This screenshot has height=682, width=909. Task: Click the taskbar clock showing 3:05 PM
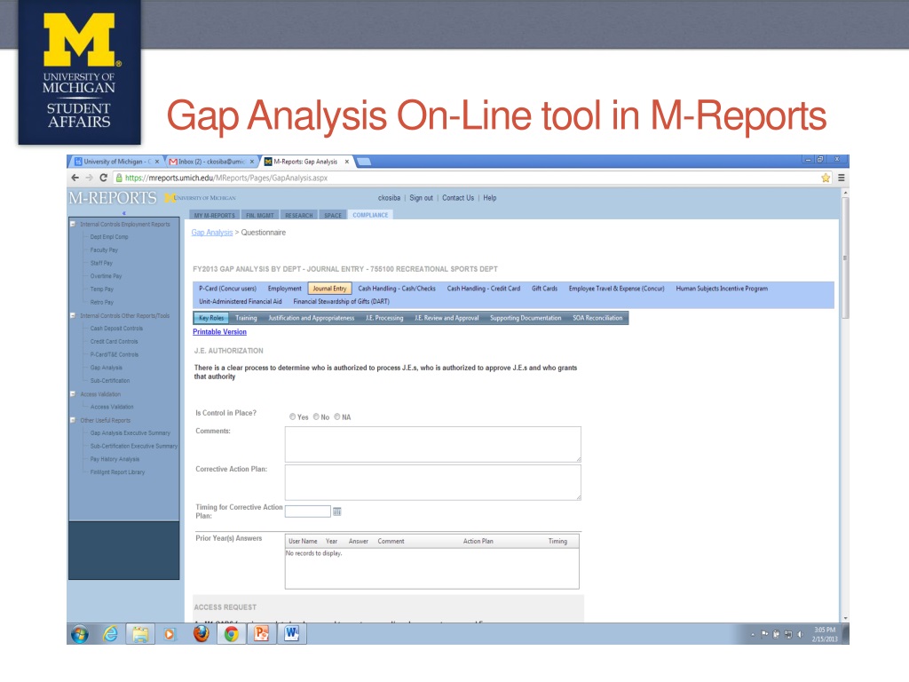coord(825,634)
